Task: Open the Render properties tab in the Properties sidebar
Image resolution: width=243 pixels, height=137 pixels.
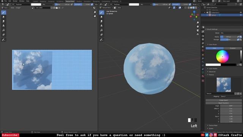Action: pyautogui.click(x=203, y=36)
